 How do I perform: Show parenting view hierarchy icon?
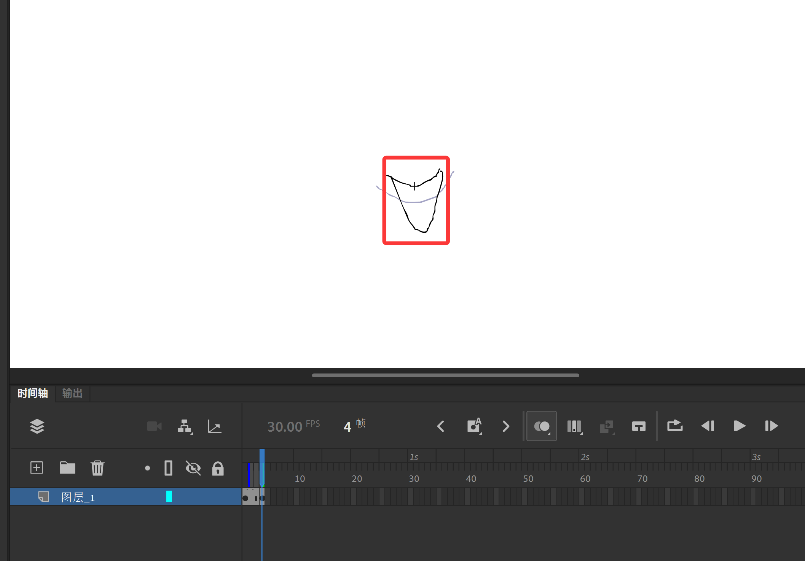point(185,426)
